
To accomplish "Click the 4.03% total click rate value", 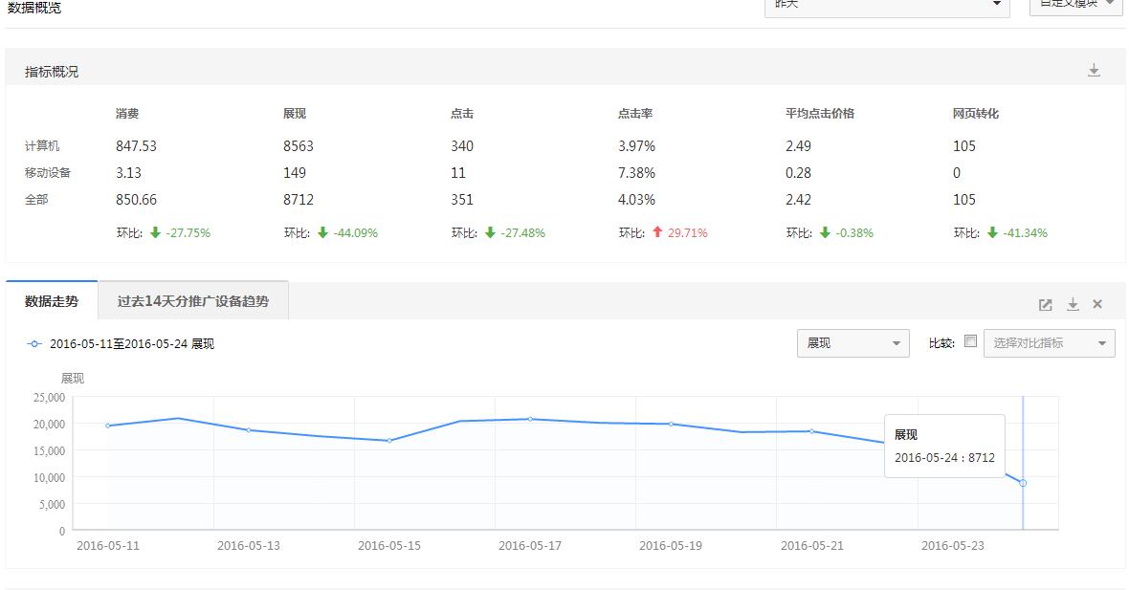I will tap(636, 199).
